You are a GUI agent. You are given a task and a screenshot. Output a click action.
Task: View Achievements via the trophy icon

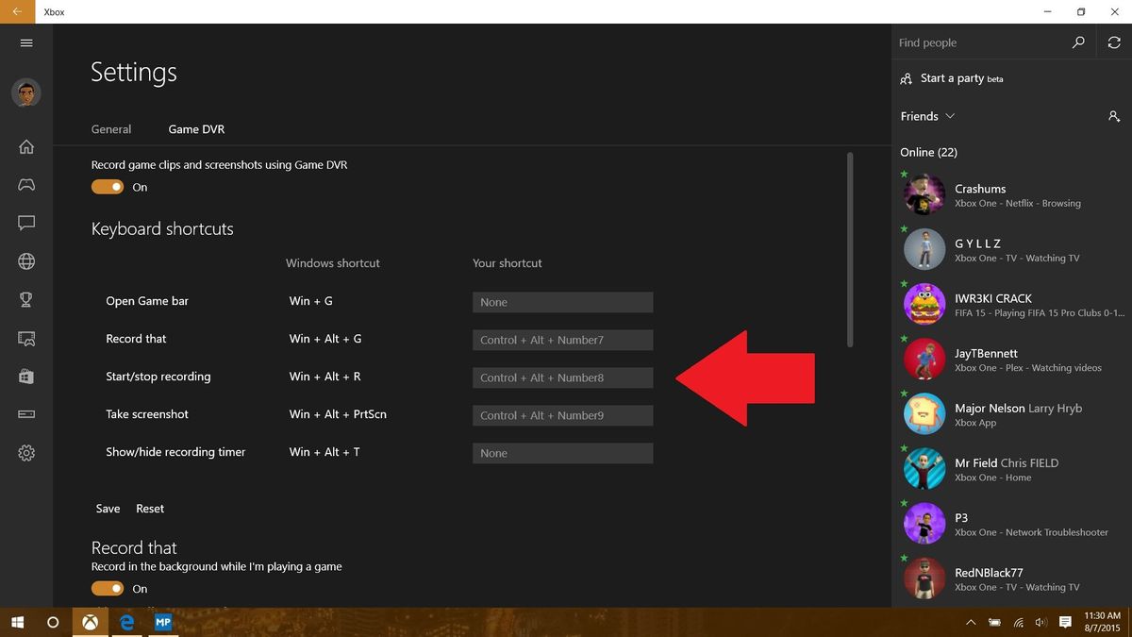pos(25,299)
